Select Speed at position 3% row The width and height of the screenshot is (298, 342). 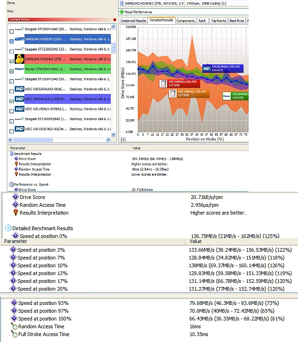tap(149, 250)
